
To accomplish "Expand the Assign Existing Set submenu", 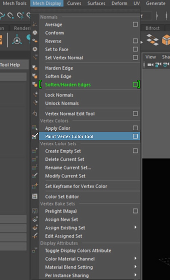I will (135, 227).
